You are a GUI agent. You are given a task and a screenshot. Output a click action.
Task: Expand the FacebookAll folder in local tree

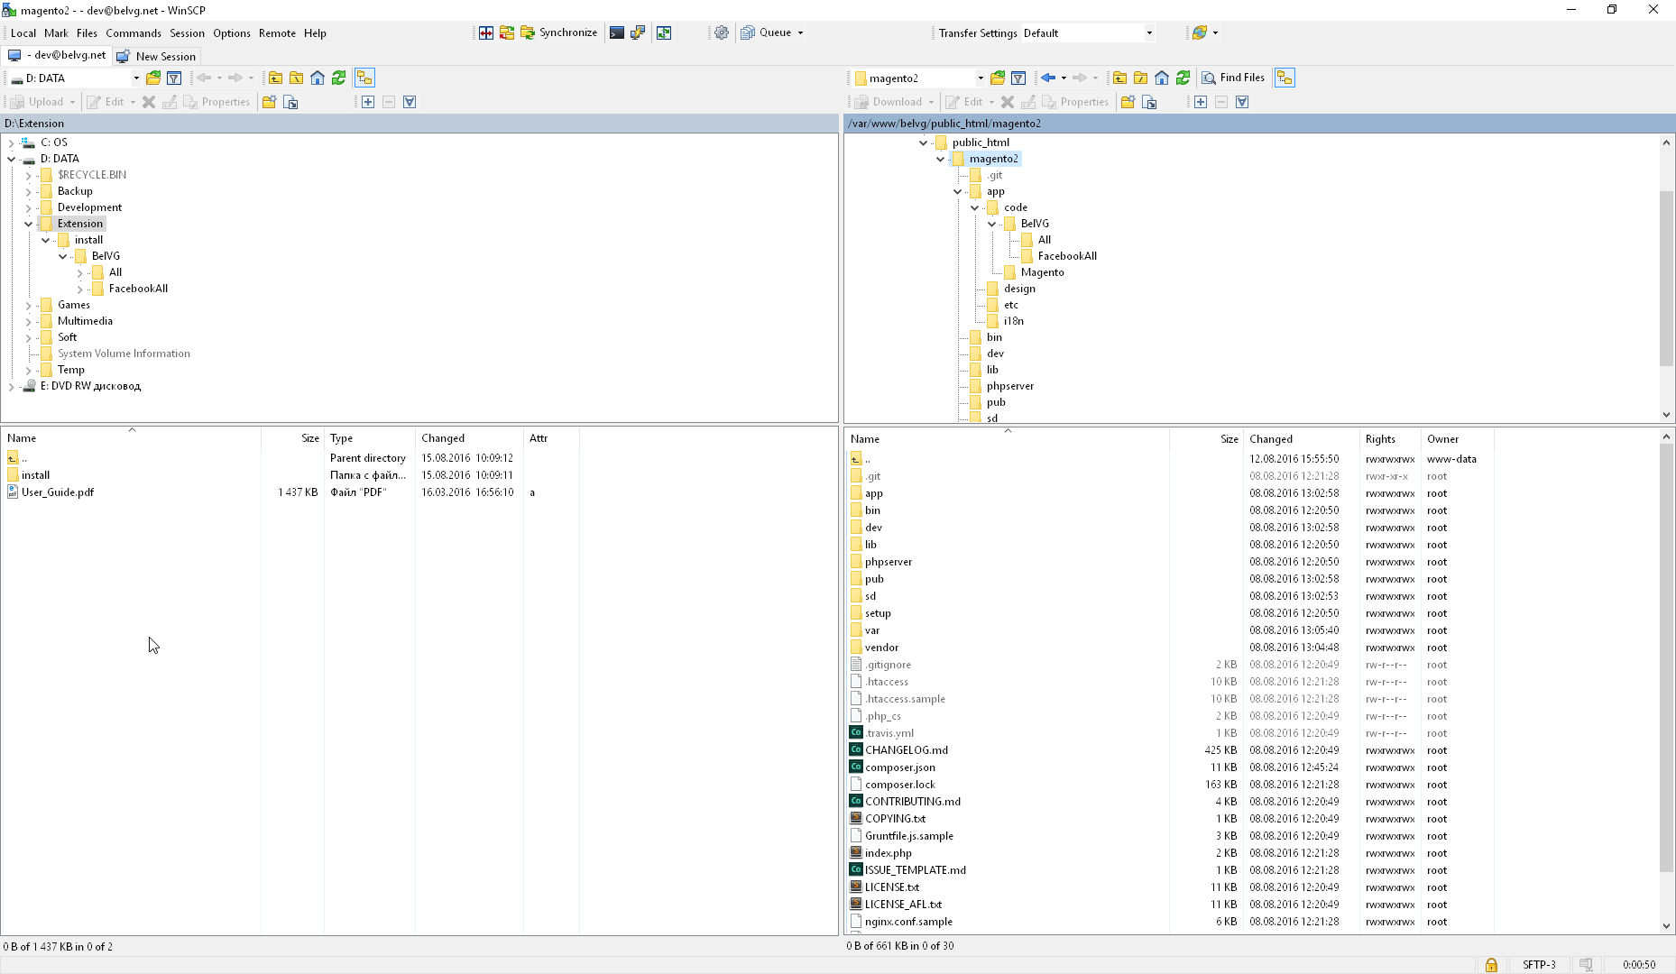80,289
